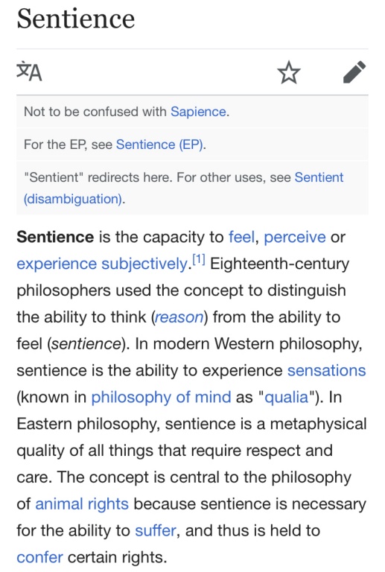Visit the animal rights article

82,503
